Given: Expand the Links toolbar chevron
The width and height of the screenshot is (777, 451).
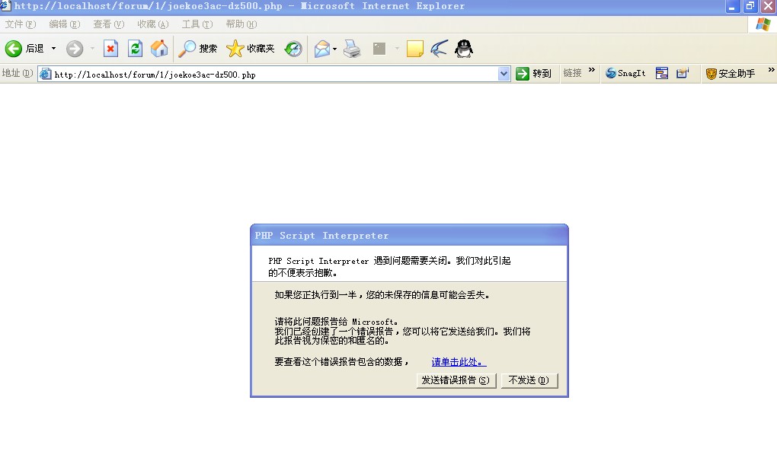Looking at the screenshot, I should [592, 70].
